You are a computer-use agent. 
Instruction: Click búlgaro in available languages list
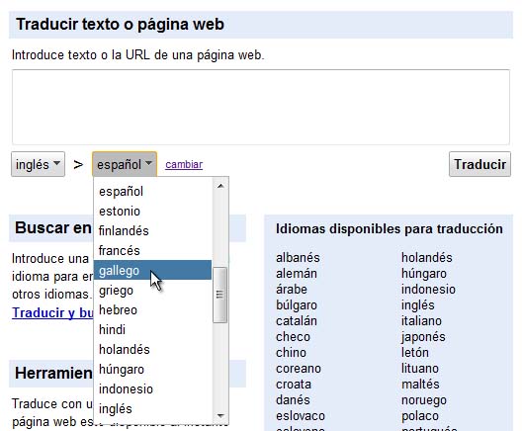click(x=297, y=305)
